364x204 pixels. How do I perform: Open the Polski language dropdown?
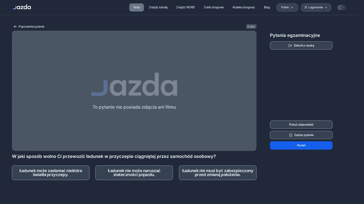click(287, 7)
